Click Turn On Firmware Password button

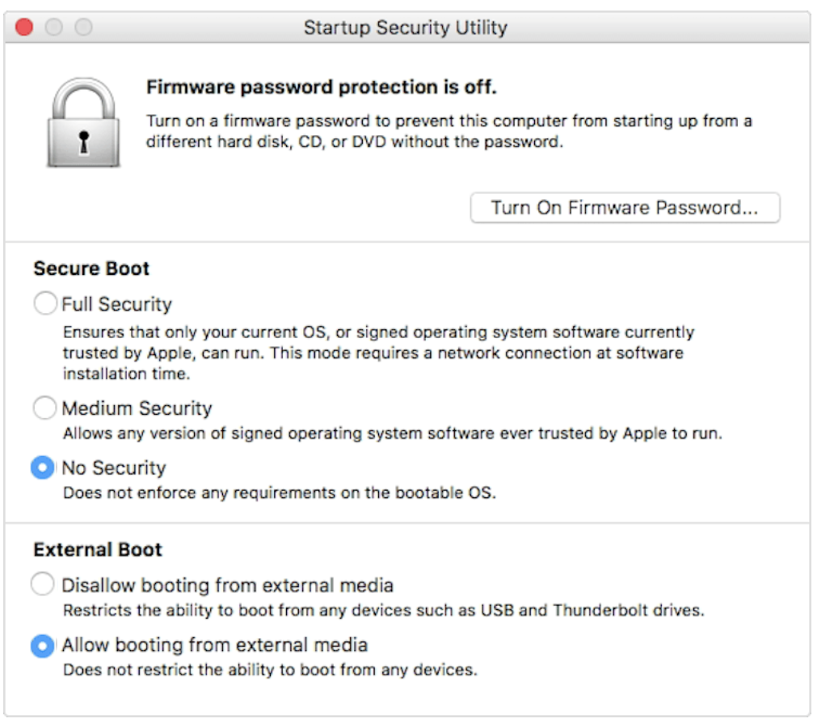point(625,208)
